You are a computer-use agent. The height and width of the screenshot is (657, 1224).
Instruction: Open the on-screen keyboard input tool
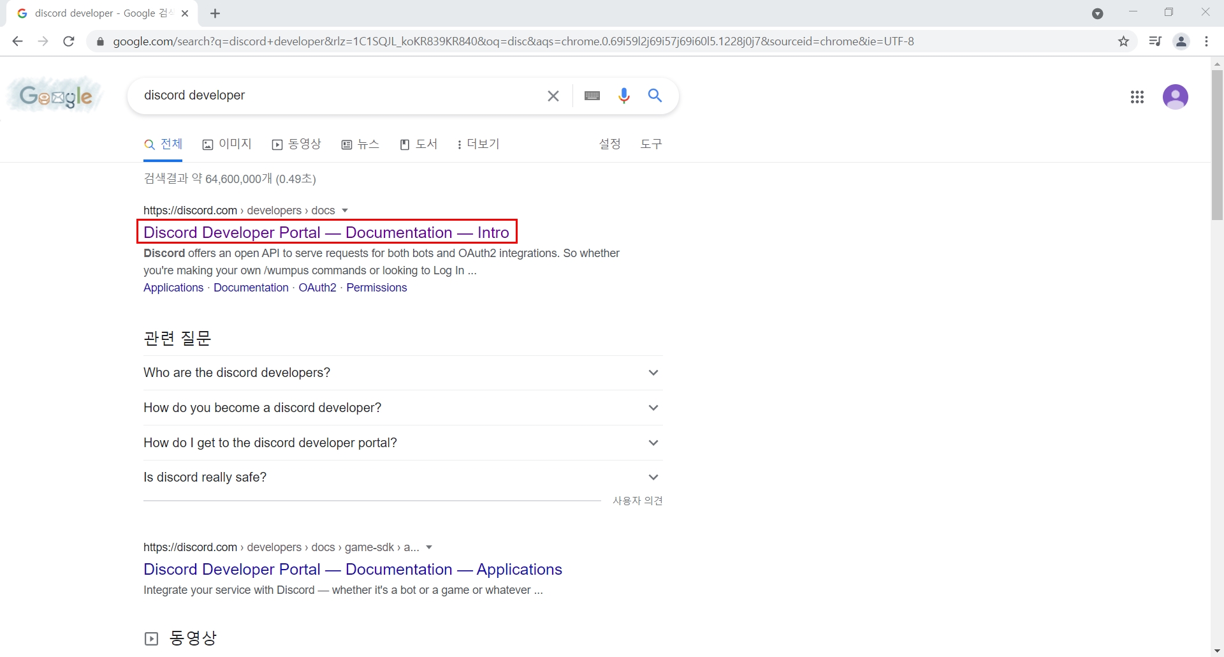tap(592, 96)
